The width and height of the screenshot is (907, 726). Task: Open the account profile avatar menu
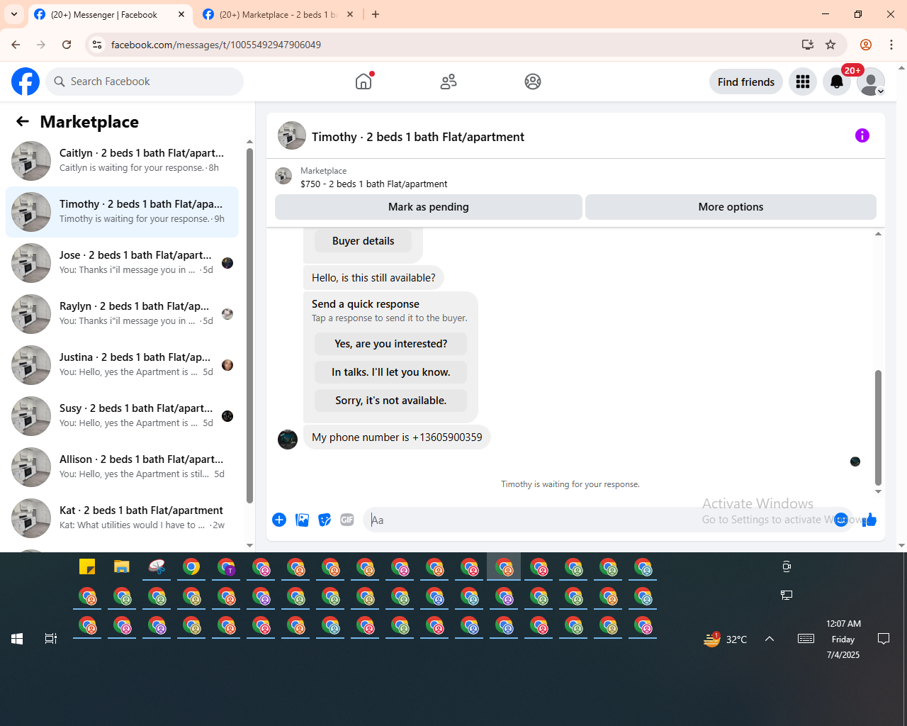click(871, 82)
